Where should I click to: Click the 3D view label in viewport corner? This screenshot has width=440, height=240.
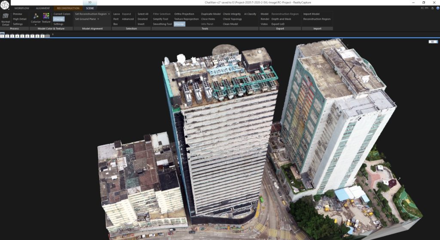tap(433, 42)
